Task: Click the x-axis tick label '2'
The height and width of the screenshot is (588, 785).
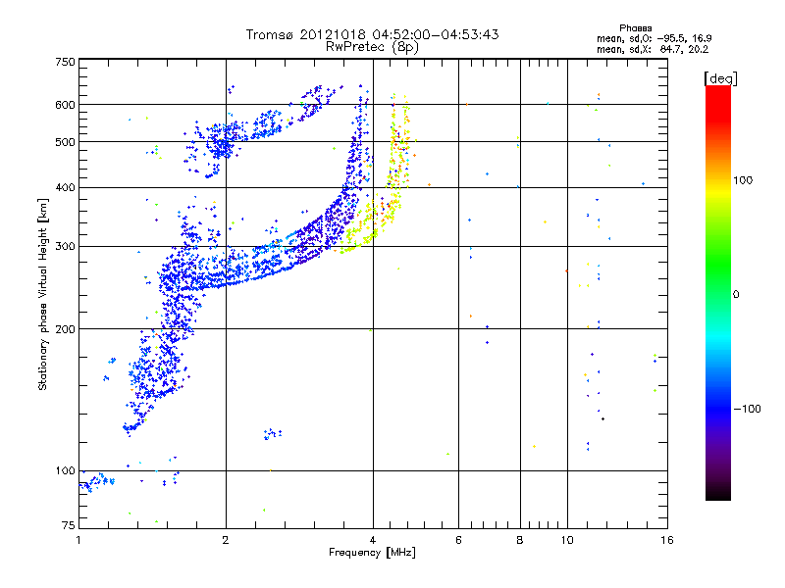Action: (226, 540)
